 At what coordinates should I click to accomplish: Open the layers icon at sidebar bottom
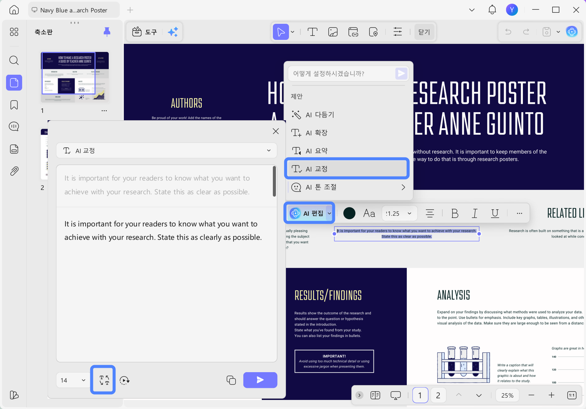point(14,395)
